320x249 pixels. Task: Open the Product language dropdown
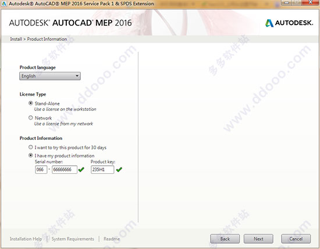(50, 76)
